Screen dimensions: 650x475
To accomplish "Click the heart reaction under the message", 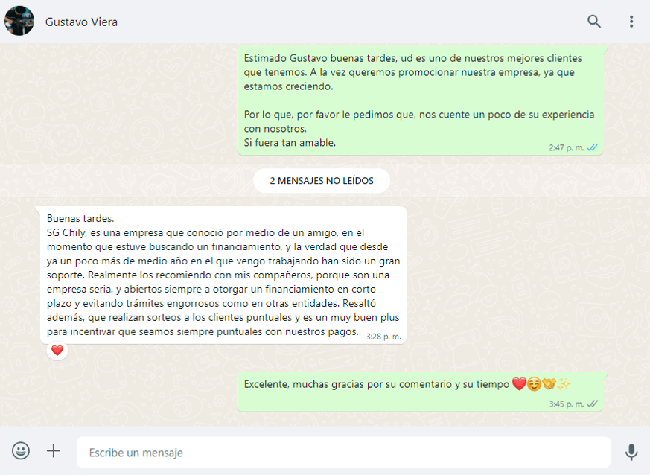I will [x=57, y=351].
